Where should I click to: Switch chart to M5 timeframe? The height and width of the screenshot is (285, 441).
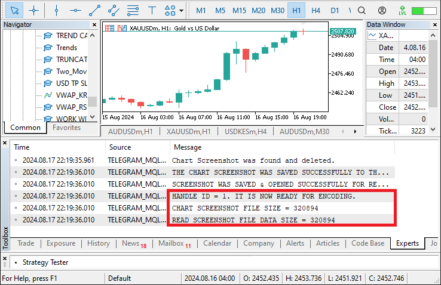coord(220,11)
